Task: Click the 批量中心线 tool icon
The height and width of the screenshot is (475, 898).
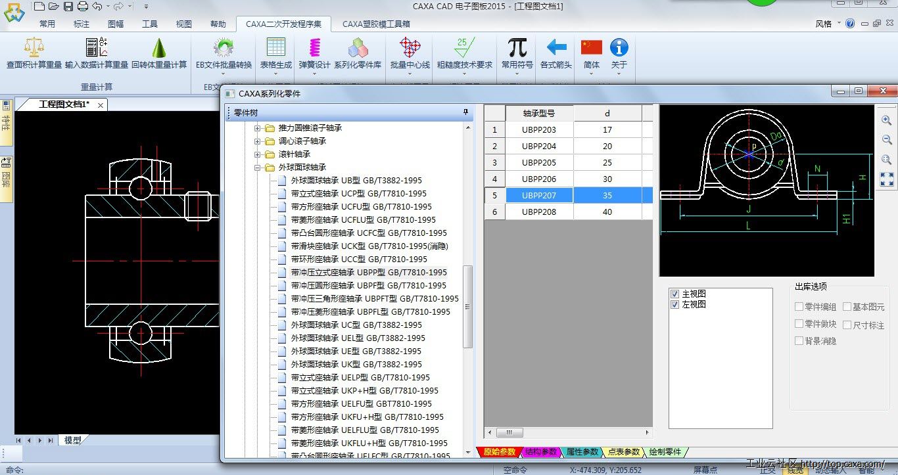Action: (410, 48)
